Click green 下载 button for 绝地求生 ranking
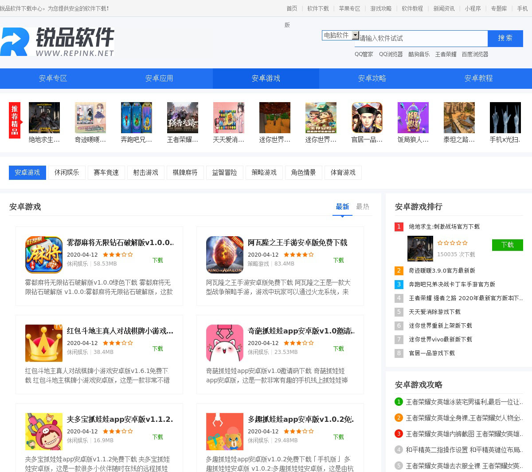This screenshot has height=472, width=532. tap(508, 245)
